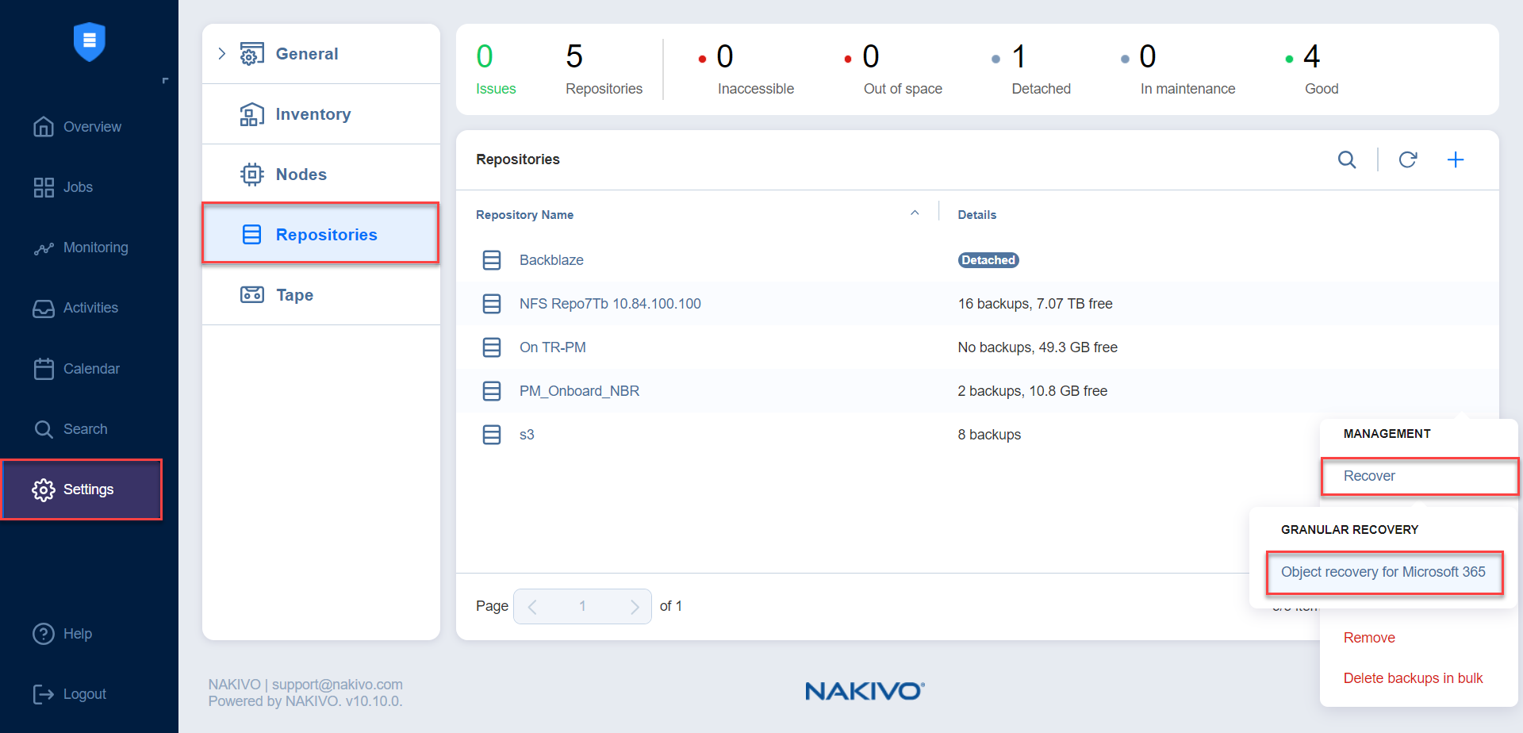Go to the previous page arrow
1523x733 pixels.
(532, 607)
